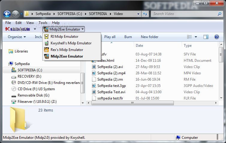226x143 pixels.
Task: Change view with the view icon
Action: [189, 37]
